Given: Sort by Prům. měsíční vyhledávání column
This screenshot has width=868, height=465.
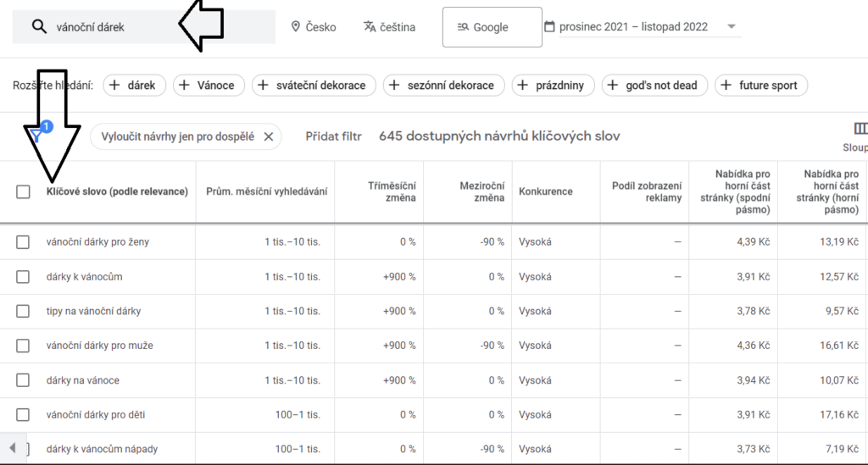Looking at the screenshot, I should (266, 192).
